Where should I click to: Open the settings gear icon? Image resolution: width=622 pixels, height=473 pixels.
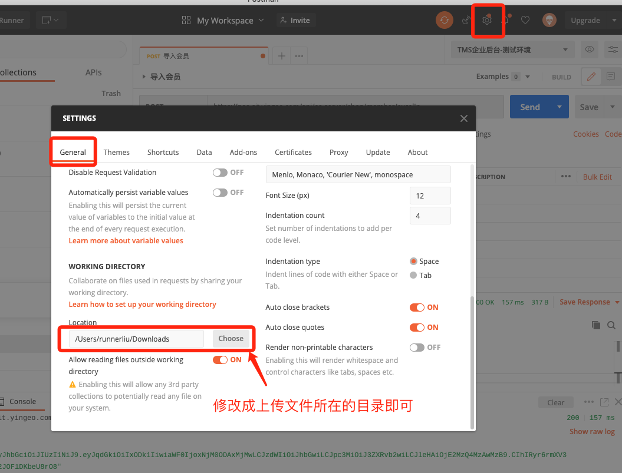tap(487, 20)
